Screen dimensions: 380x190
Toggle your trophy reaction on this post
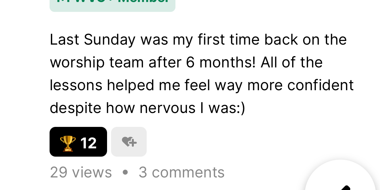pos(78,142)
